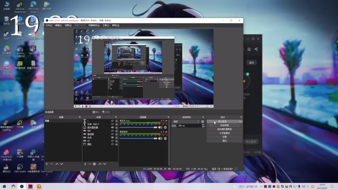Pop out the 场景 dock panel
Screen dimensions: 338x190
coord(80,117)
